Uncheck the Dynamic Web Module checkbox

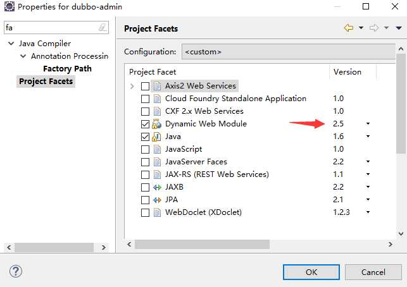(x=145, y=124)
